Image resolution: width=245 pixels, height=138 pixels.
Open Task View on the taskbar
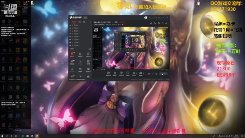pyautogui.click(x=16, y=136)
